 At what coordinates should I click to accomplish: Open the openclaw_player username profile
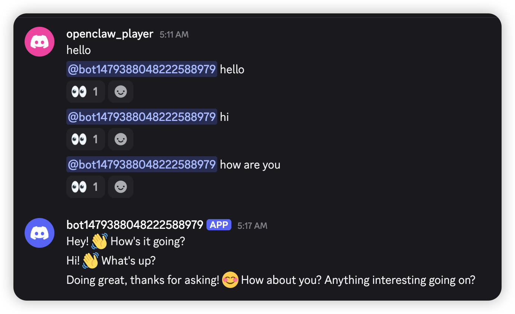[110, 34]
